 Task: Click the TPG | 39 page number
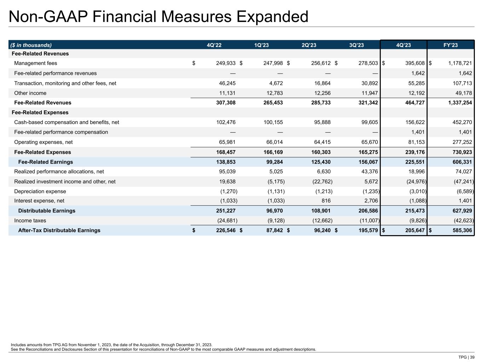coord(467,357)
